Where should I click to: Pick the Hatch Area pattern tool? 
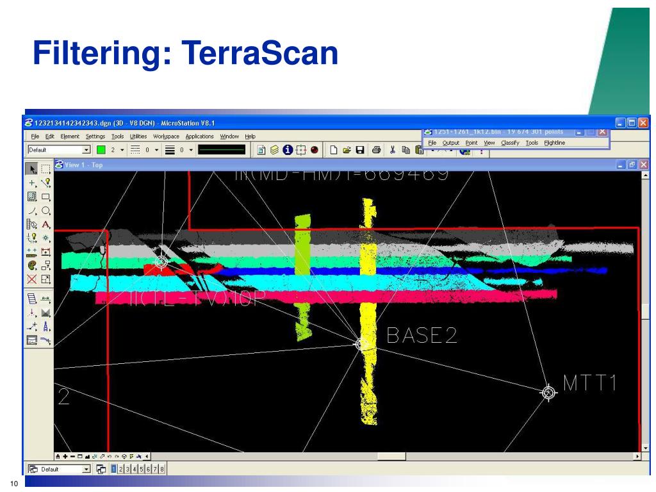[32, 197]
